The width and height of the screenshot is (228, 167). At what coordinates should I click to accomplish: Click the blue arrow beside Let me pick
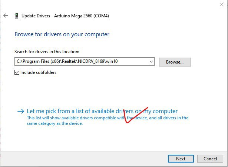[21, 111]
